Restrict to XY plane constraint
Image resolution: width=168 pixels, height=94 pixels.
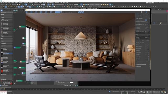28,7
